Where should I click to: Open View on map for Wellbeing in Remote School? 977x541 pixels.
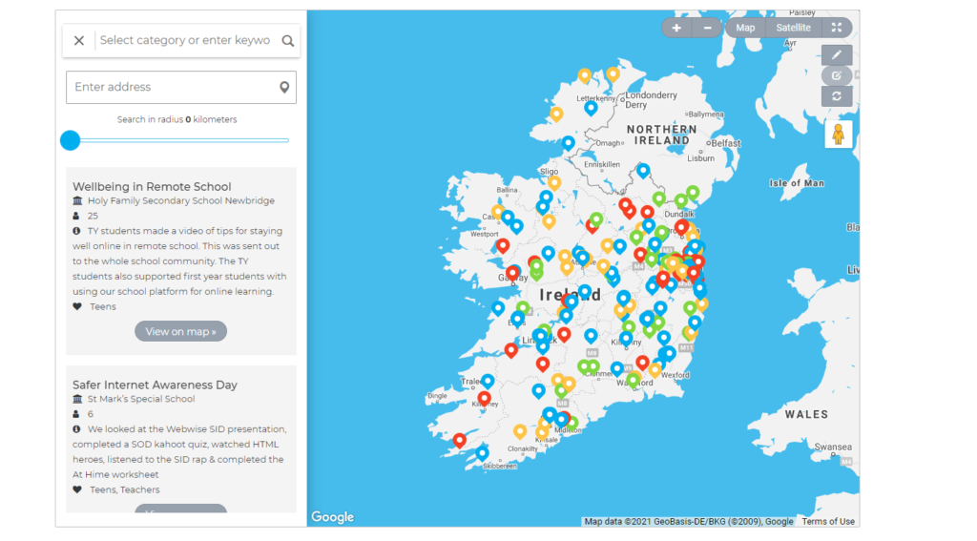point(180,332)
